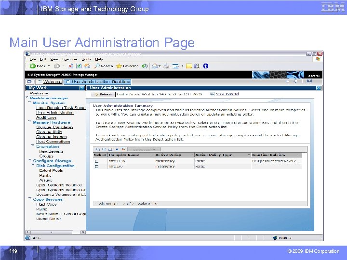Click the My Work scrollbar left arrow

coord(28,232)
